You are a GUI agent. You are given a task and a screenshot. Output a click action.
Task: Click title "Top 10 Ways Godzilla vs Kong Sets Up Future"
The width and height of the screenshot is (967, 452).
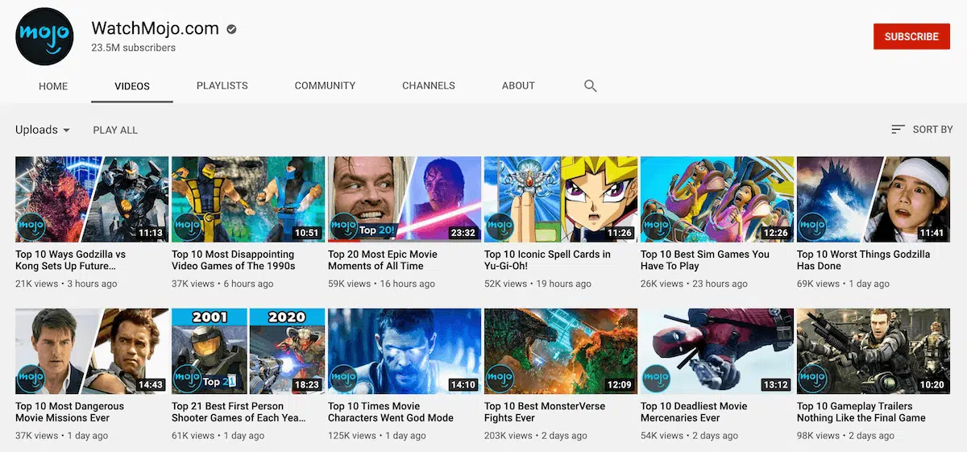click(71, 260)
